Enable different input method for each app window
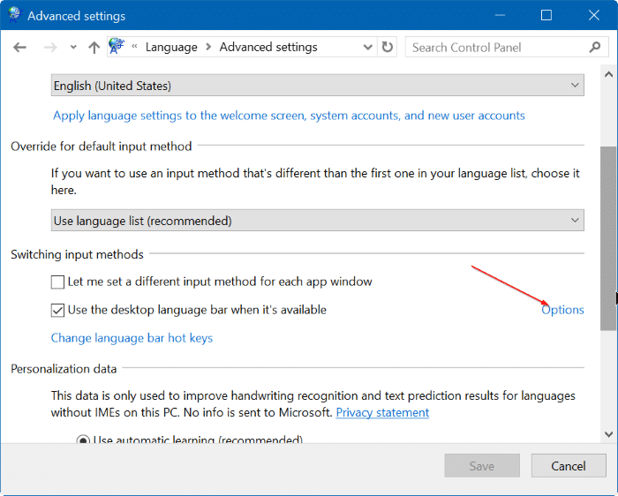This screenshot has height=496, width=618. (57, 282)
